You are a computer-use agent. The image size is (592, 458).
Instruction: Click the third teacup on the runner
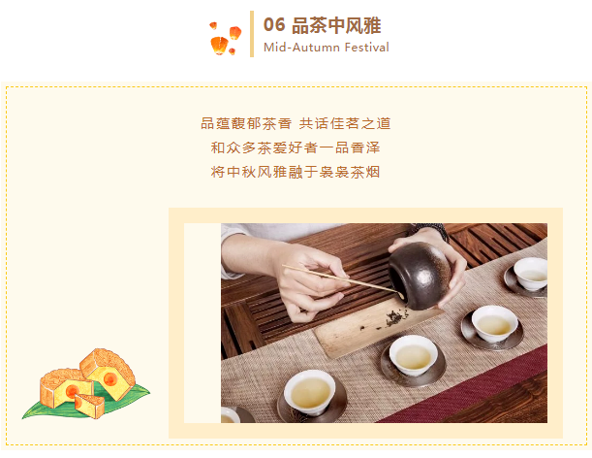pyautogui.click(x=493, y=328)
